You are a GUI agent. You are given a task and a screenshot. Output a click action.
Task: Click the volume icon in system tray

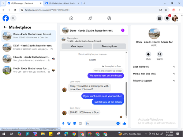pos(153,134)
